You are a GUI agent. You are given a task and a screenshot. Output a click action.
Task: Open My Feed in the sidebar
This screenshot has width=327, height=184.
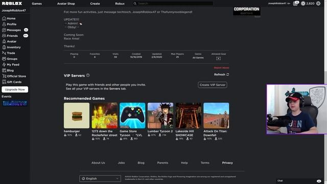point(11,65)
